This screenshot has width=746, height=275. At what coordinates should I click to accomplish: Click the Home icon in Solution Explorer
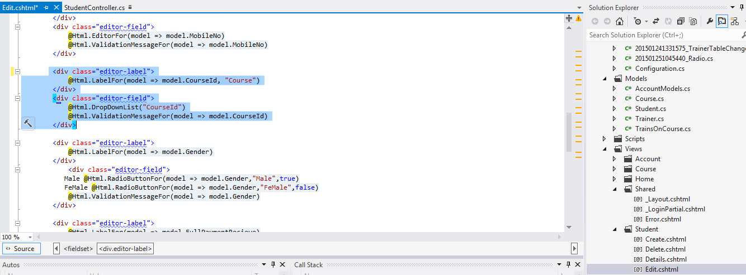click(x=620, y=21)
